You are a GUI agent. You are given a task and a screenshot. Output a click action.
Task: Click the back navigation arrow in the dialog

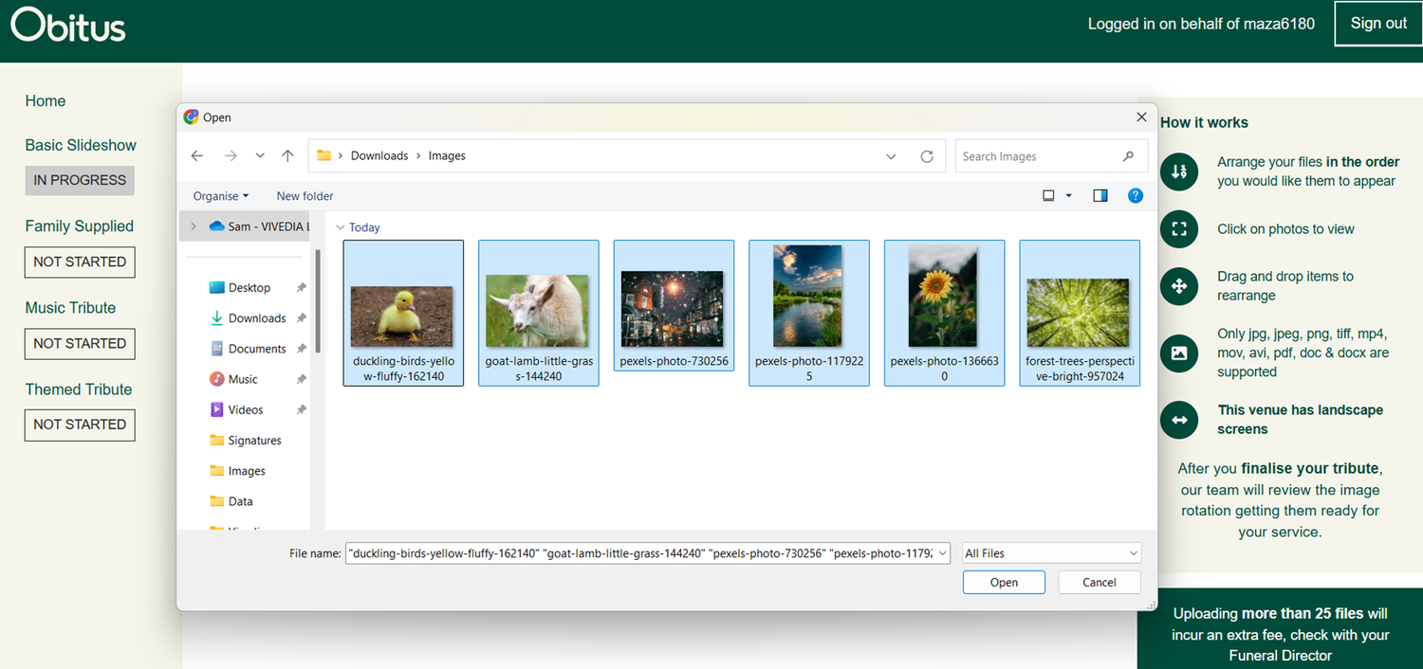196,155
